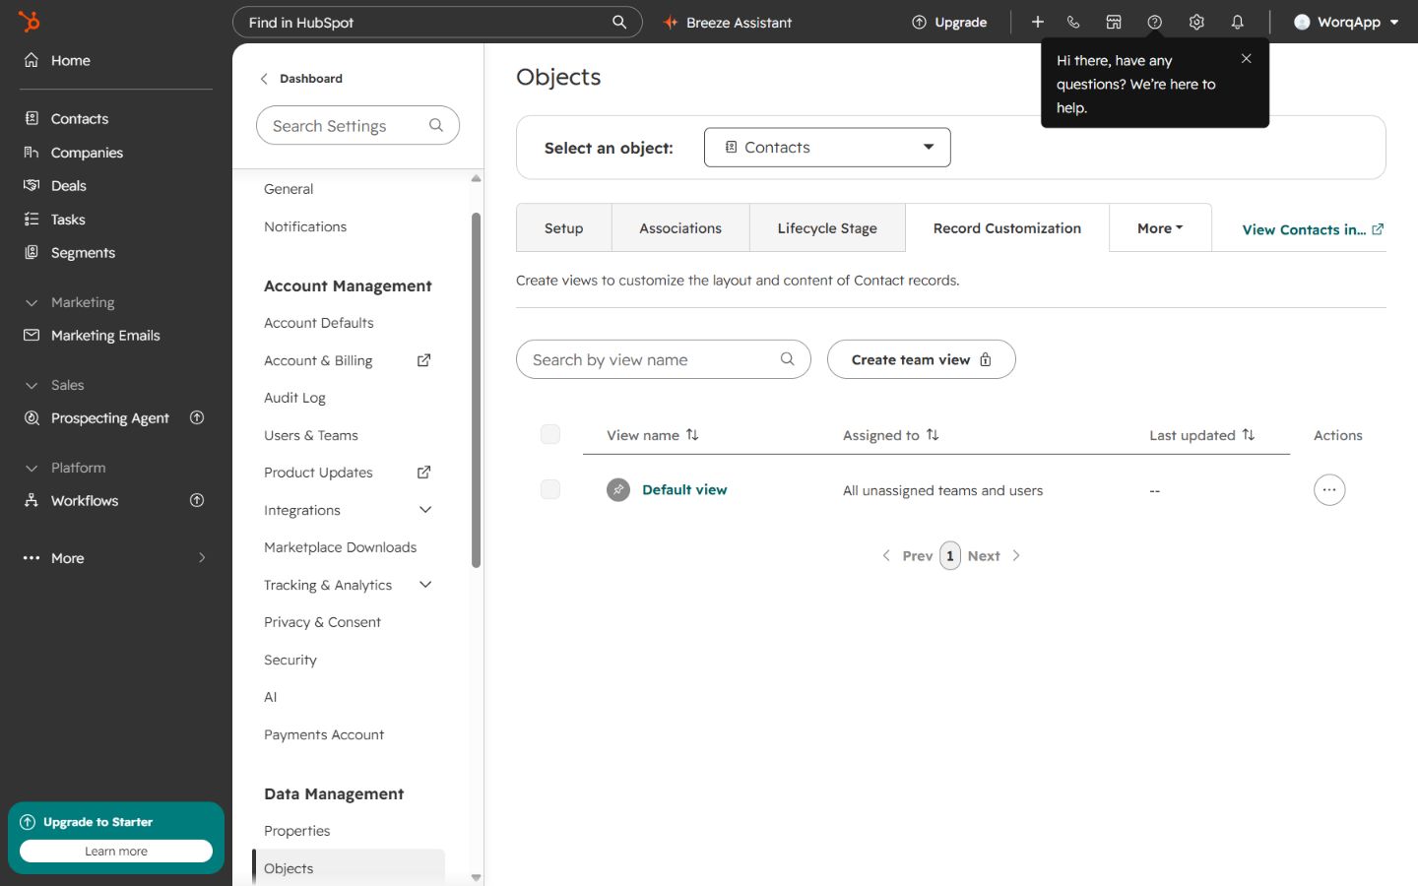
Task: Open actions menu for Default view
Action: [x=1329, y=489]
